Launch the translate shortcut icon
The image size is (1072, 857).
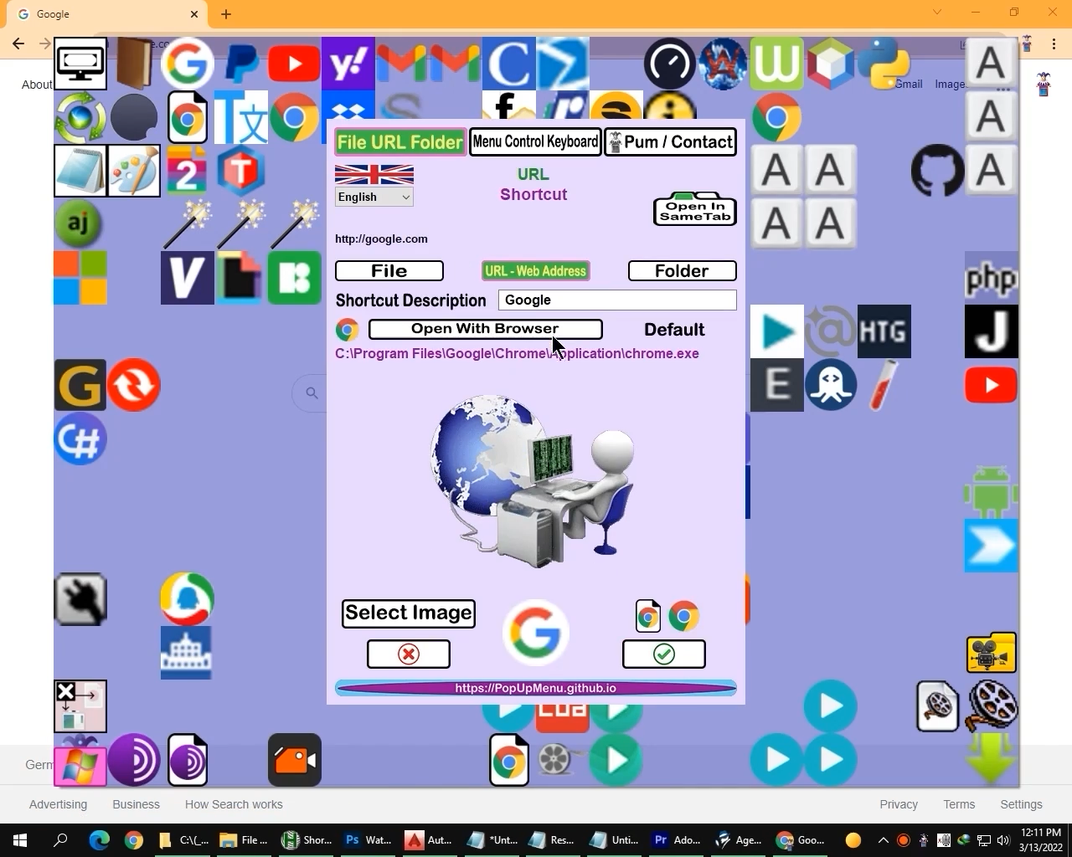click(241, 117)
